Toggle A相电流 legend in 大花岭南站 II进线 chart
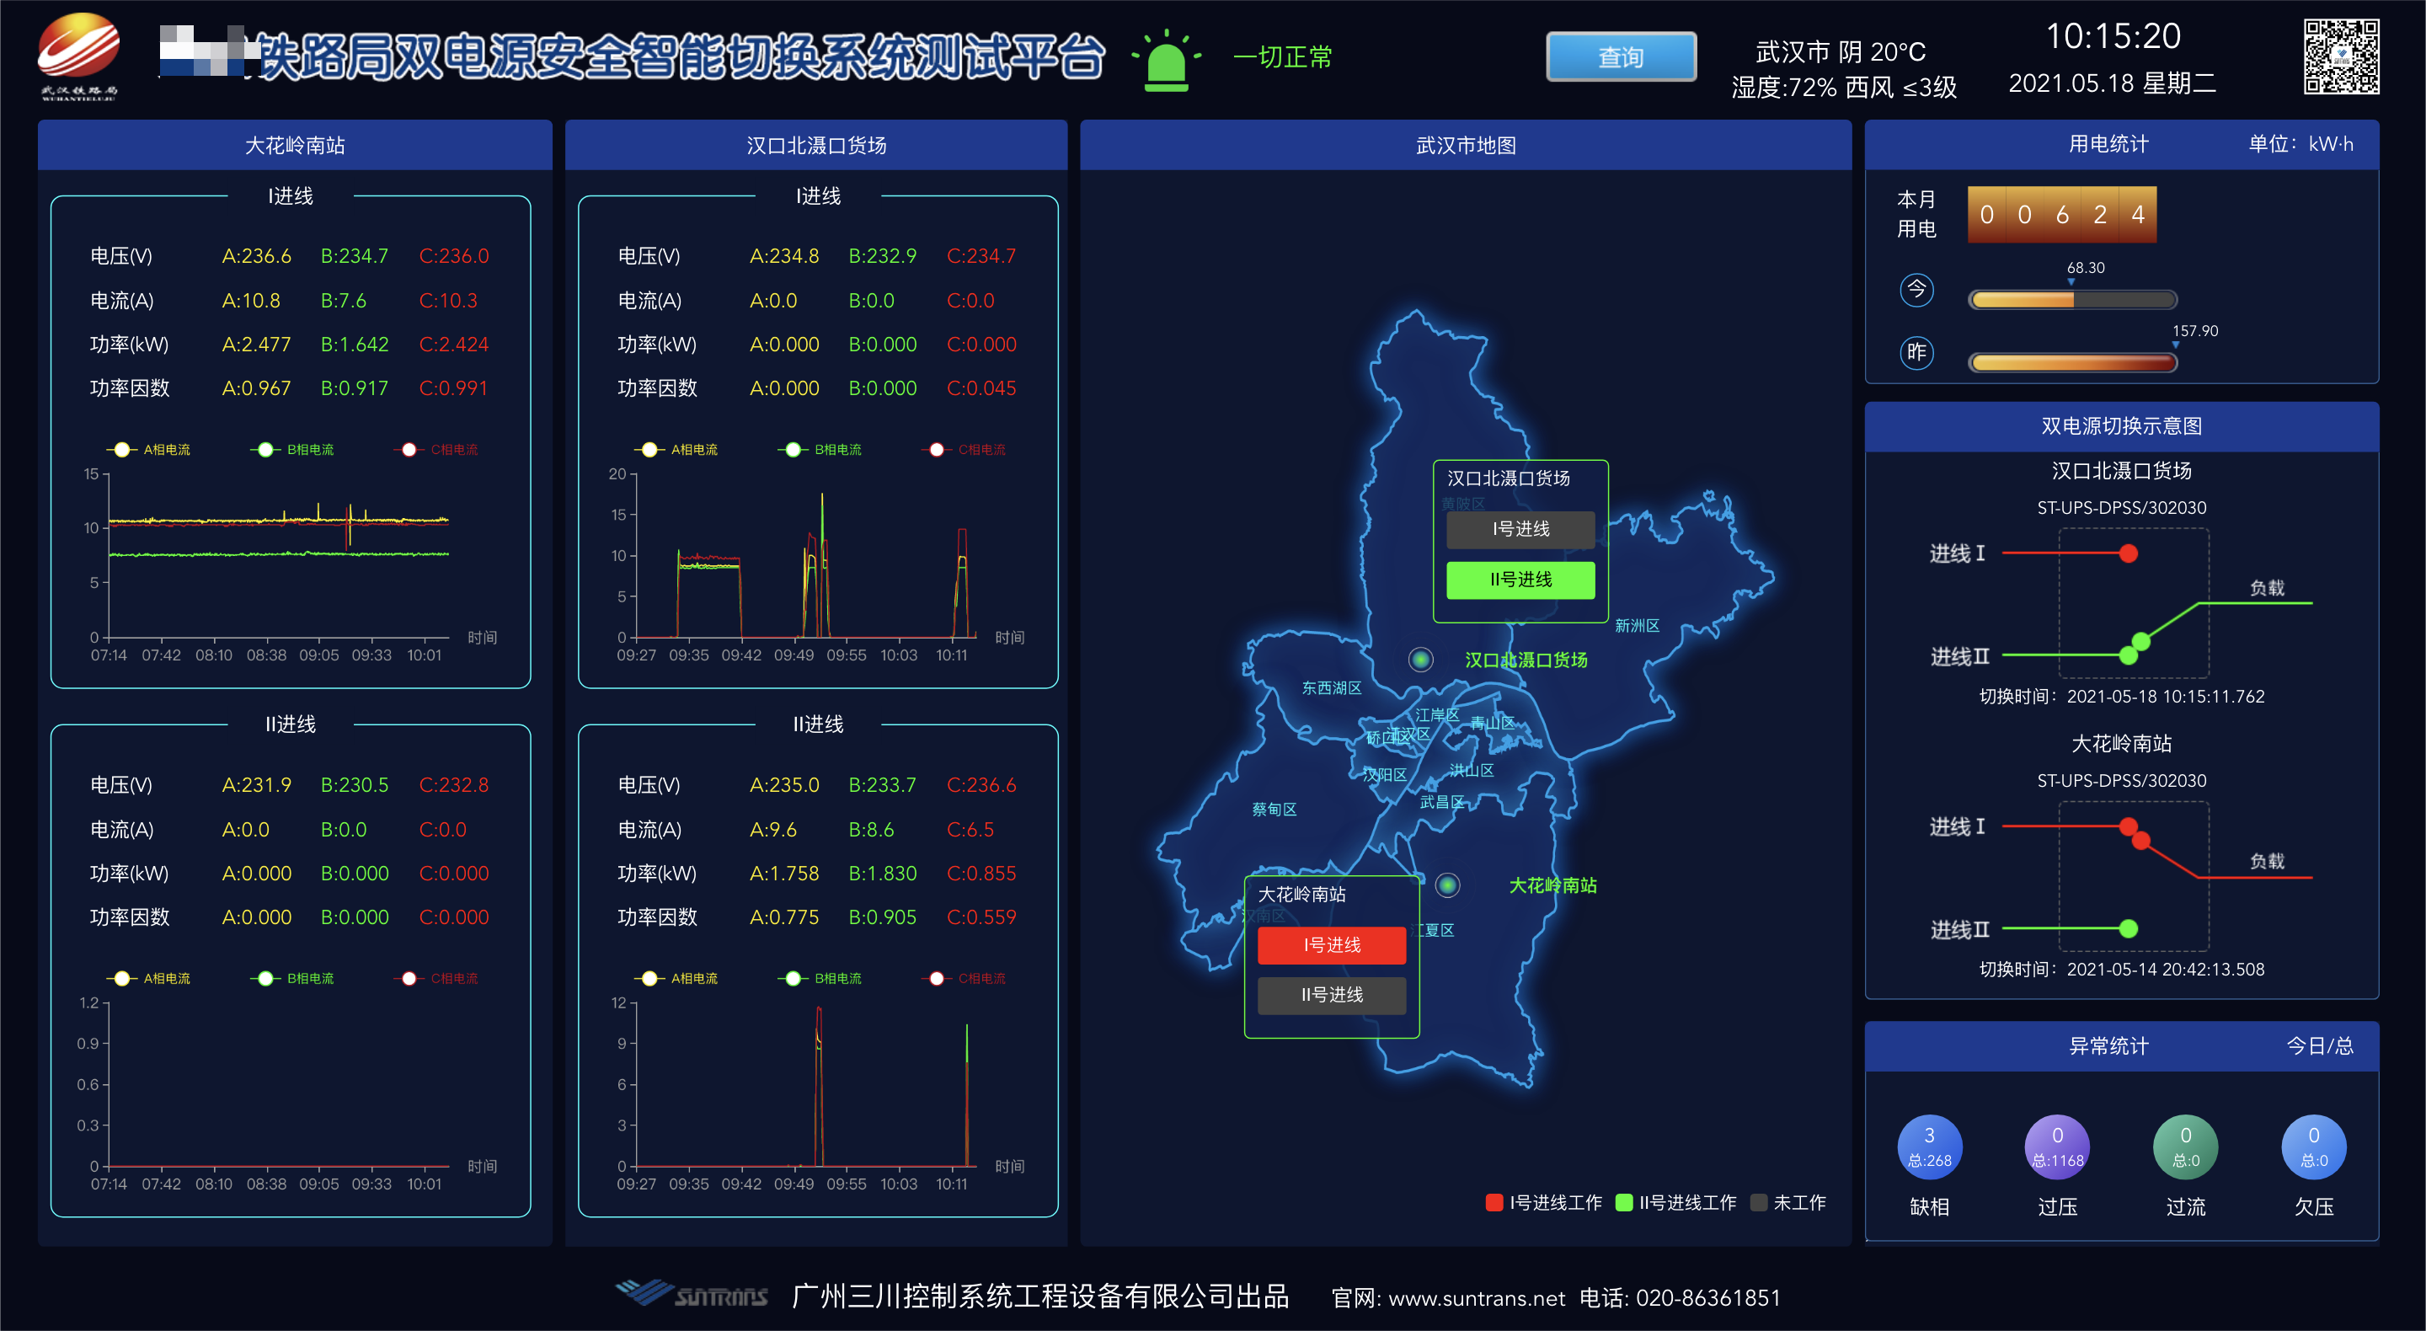This screenshot has height=1331, width=2426. 149,979
